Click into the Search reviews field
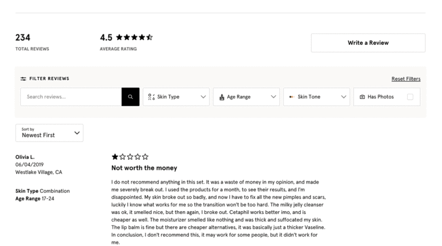 point(71,97)
